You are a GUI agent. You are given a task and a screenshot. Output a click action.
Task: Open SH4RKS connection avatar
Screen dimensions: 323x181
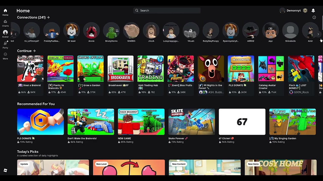131,30
